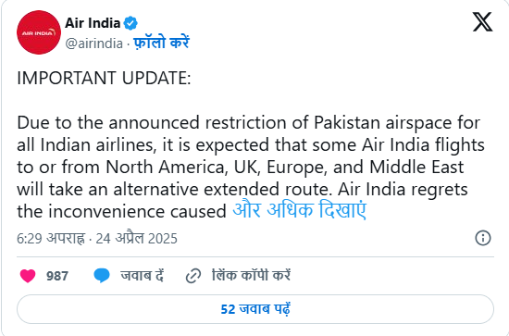Open replies with 52 जवाब पढ़ें button
509x336 pixels.
255,309
